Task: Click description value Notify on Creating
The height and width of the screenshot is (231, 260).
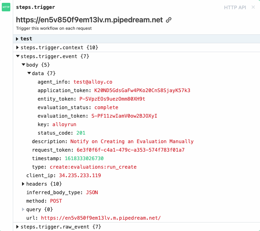Action: tap(132, 141)
